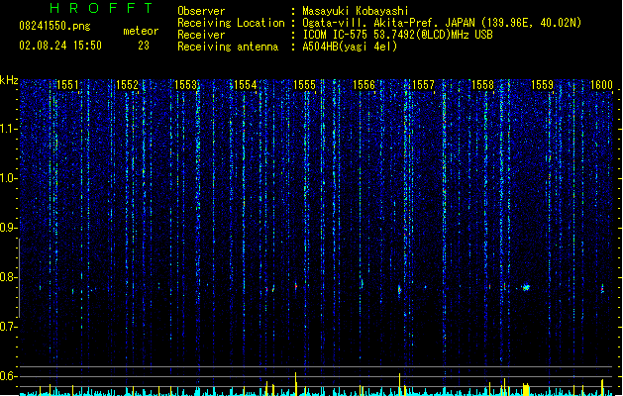Click the Receiver label
Viewport: 623px width, 396px height.
[201, 35]
